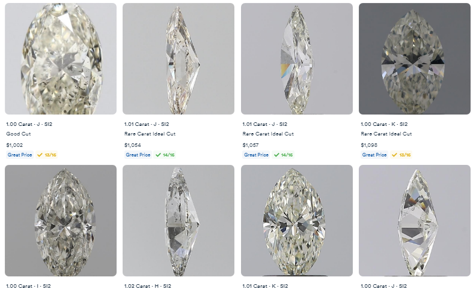The image size is (473, 289).
Task: Click the 13/16 score badge under $1,098
Action: pos(401,155)
